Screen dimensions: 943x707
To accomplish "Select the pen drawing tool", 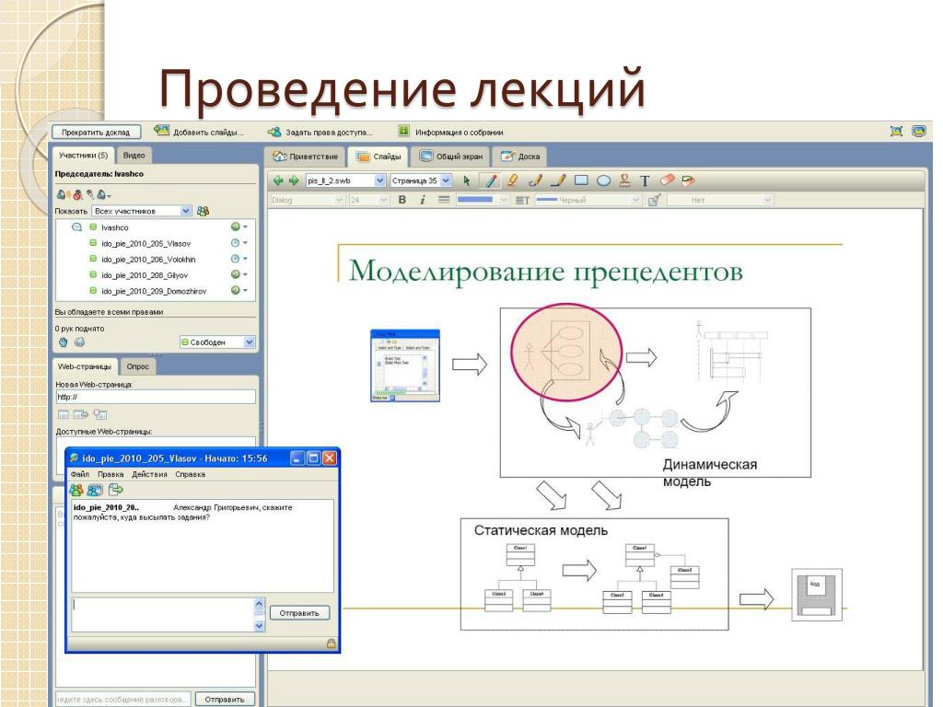I will [492, 180].
